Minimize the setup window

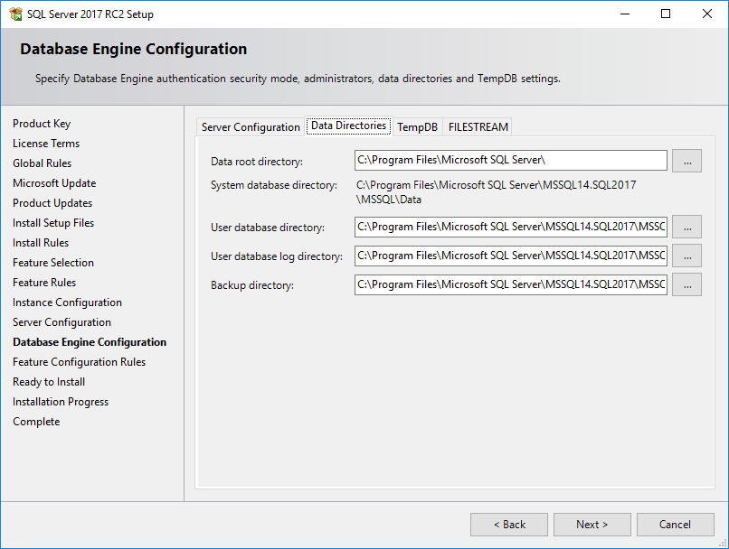coord(625,14)
